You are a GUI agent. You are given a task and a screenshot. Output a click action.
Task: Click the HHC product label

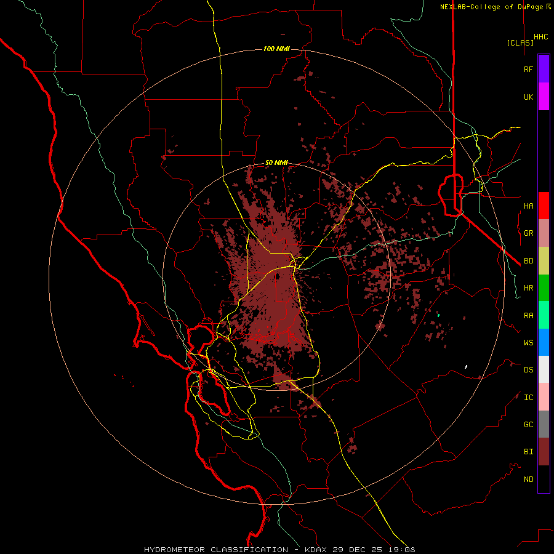541,37
